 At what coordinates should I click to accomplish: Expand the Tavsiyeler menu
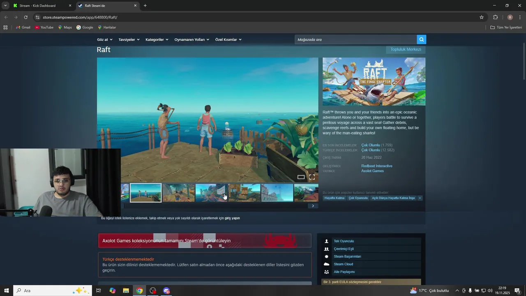pyautogui.click(x=129, y=39)
